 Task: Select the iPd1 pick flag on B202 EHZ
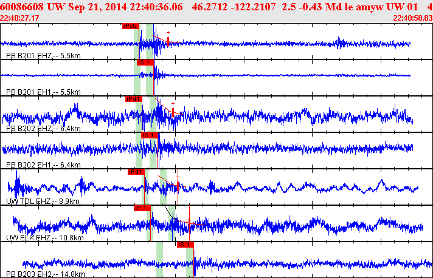[x=134, y=99]
